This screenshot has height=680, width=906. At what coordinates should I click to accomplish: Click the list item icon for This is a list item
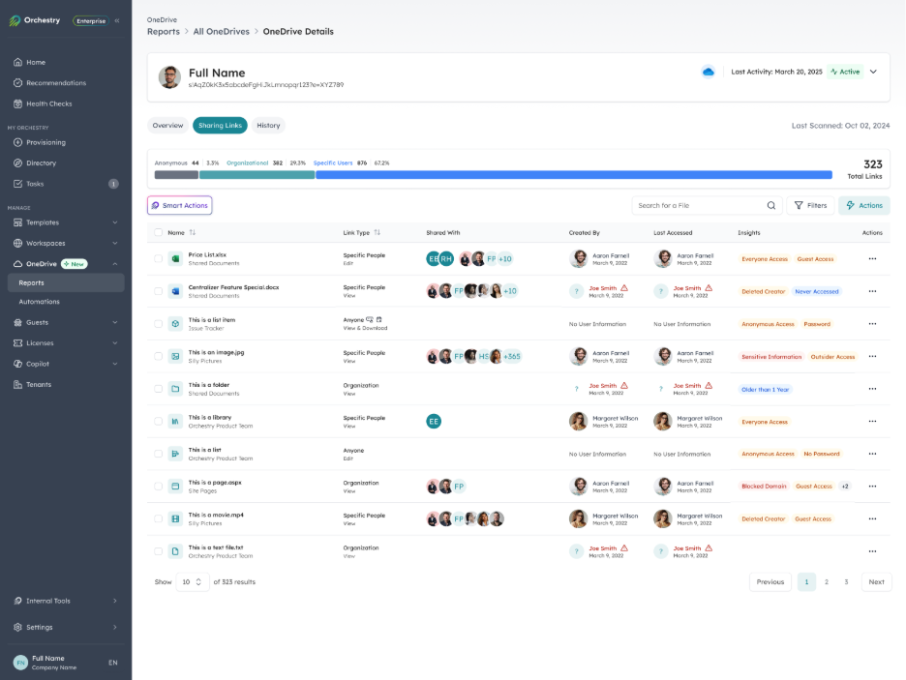175,324
